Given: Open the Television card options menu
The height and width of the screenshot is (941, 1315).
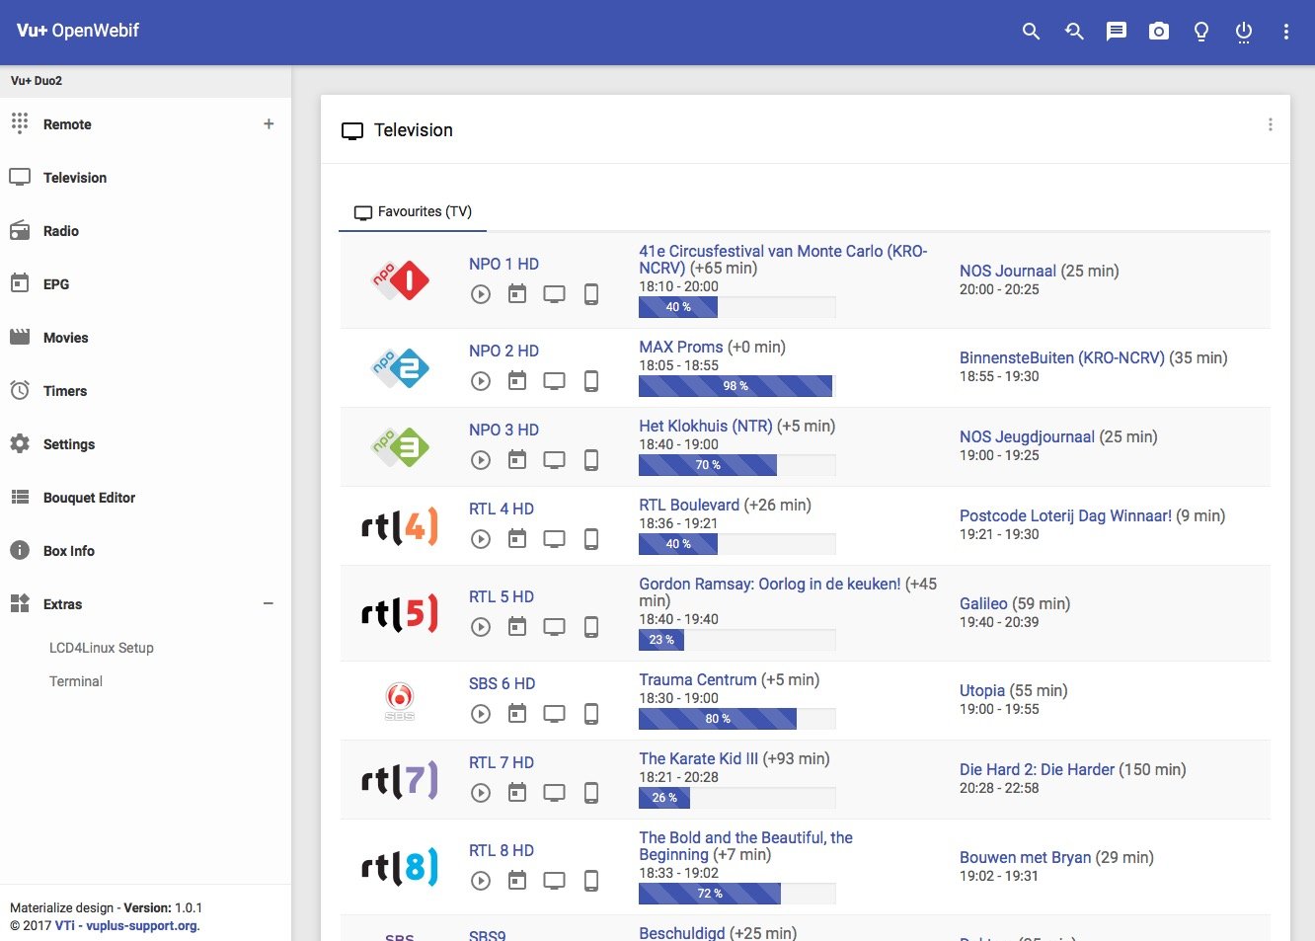Looking at the screenshot, I should coord(1271,124).
